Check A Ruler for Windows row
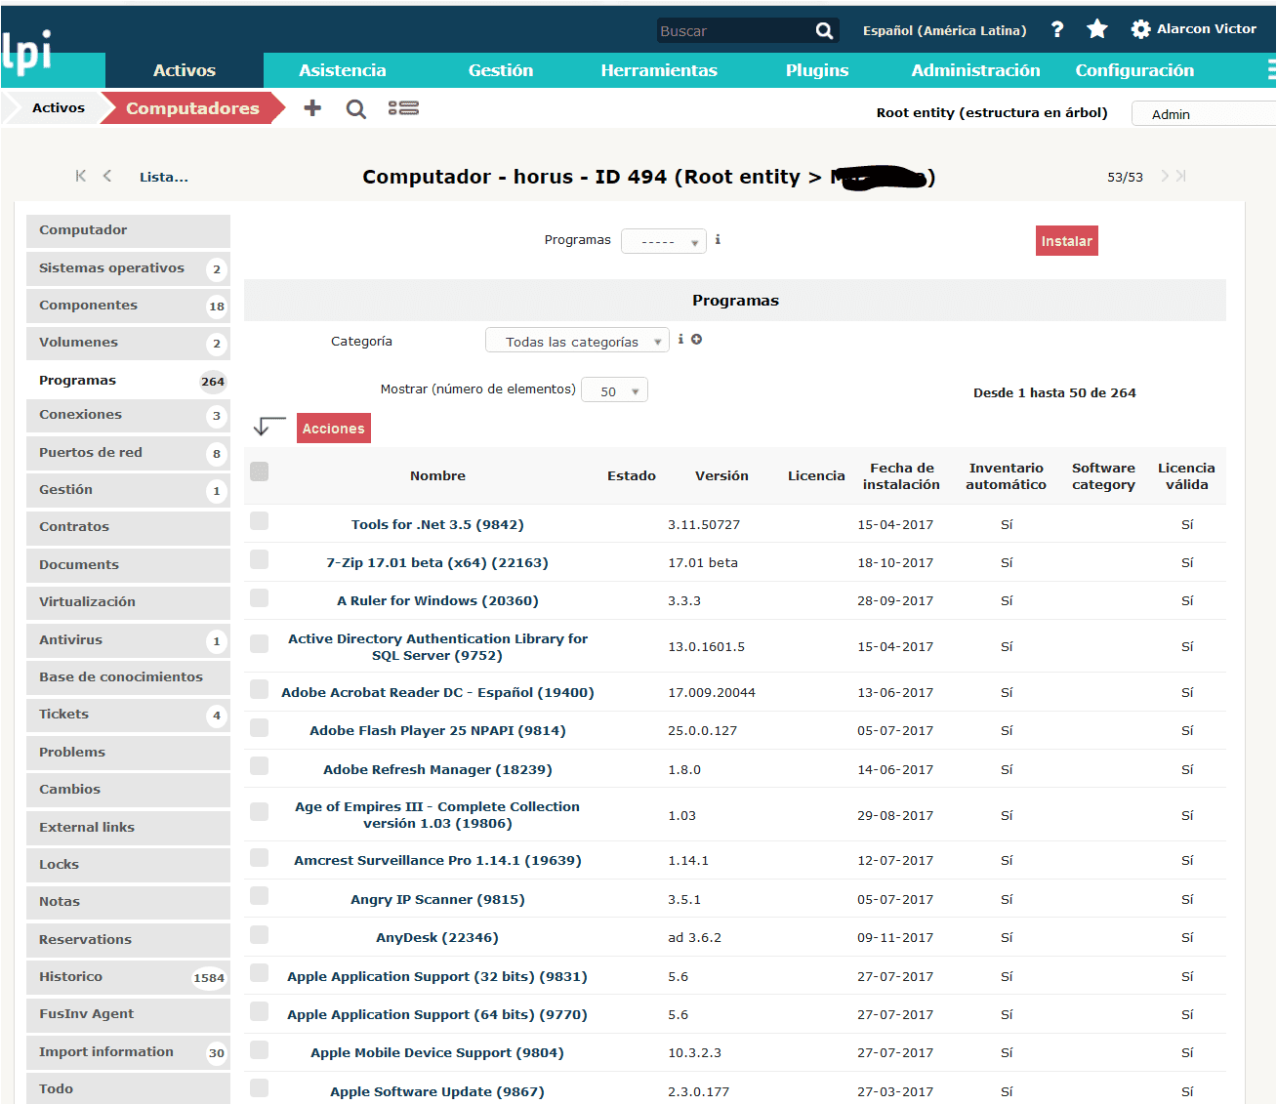Viewport: 1277px width, 1105px height. click(x=259, y=597)
